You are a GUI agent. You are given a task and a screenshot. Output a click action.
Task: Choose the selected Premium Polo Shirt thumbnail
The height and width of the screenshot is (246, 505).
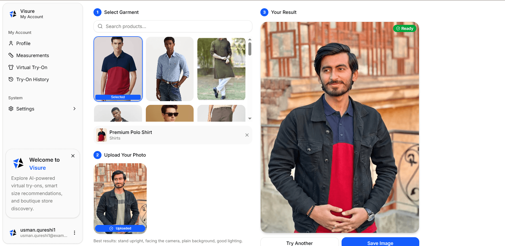(x=118, y=69)
